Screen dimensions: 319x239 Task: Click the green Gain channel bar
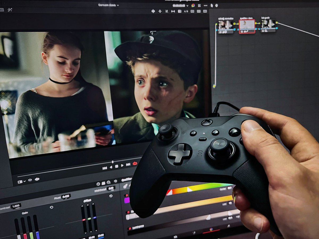[x=31, y=228]
